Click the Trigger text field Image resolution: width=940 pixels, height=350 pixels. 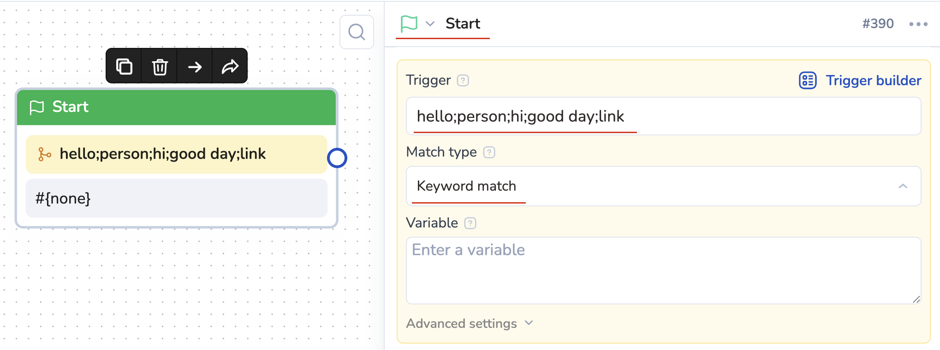[x=663, y=116]
